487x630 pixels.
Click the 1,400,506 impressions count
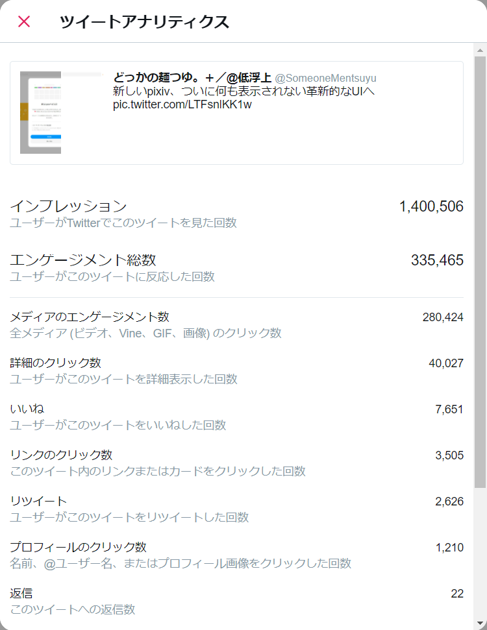[x=431, y=207]
